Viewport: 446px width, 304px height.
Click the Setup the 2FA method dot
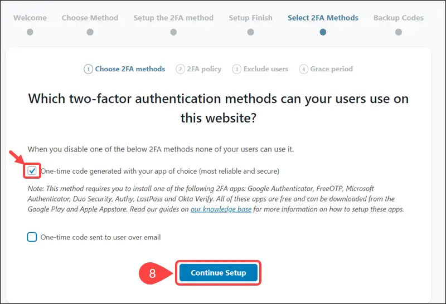click(x=173, y=32)
